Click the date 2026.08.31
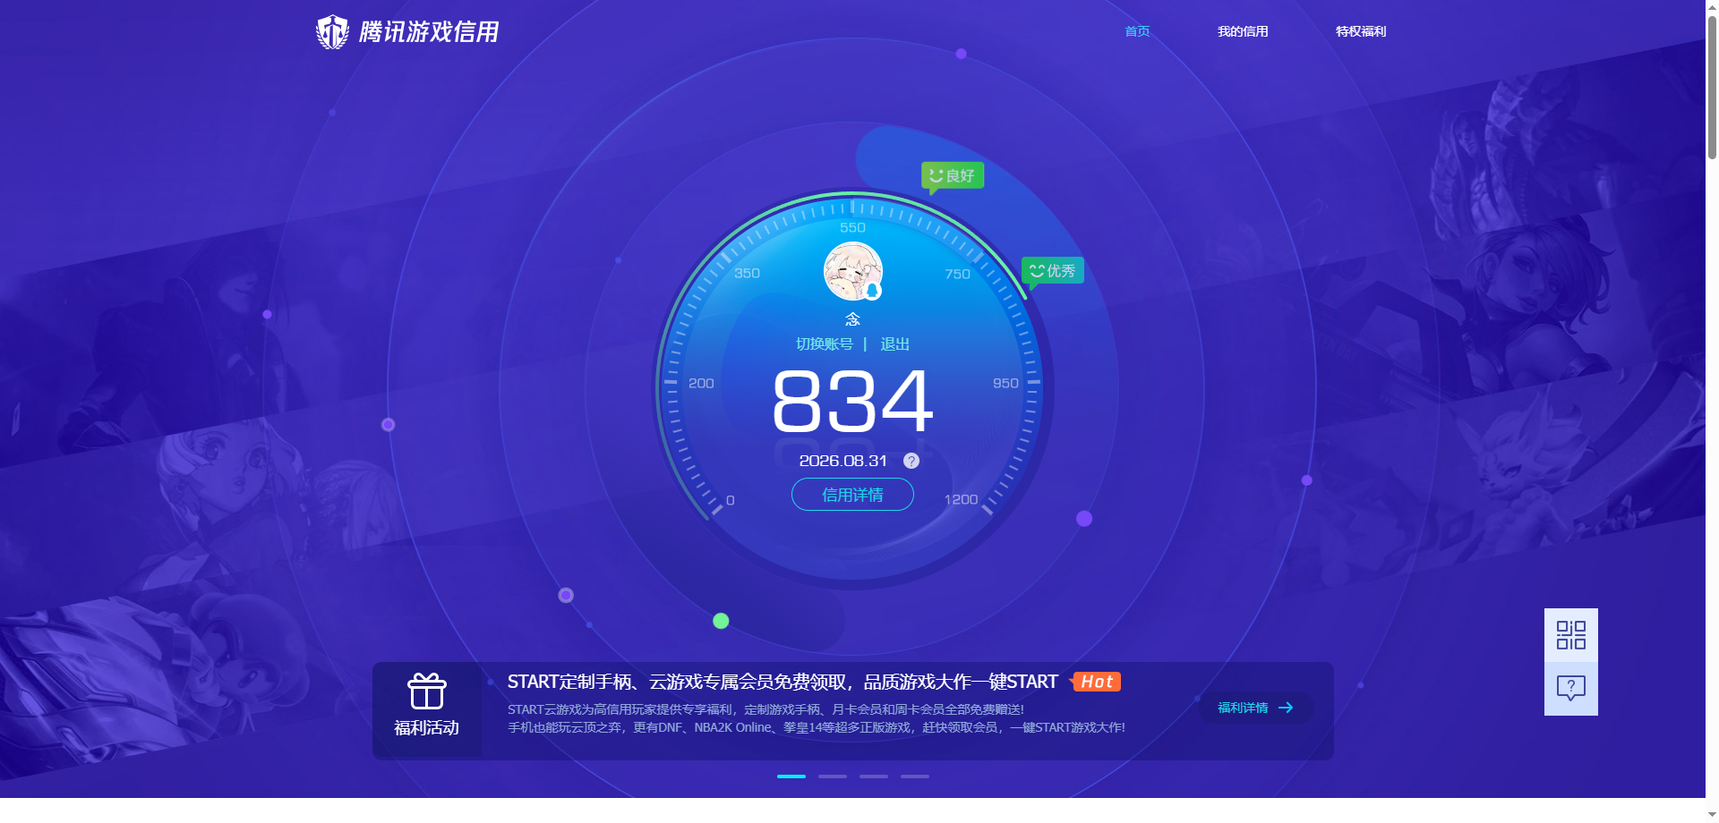Viewport: 1719px width, 823px height. pos(842,461)
